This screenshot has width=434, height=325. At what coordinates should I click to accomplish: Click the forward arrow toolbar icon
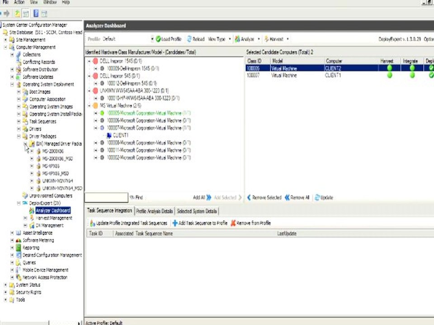[x=7, y=13]
